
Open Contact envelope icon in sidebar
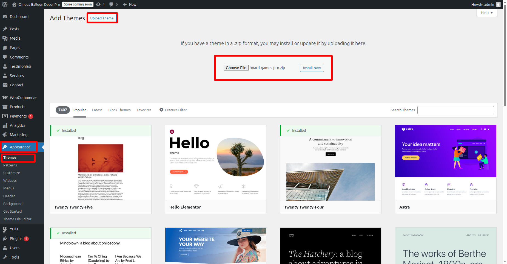pos(5,85)
